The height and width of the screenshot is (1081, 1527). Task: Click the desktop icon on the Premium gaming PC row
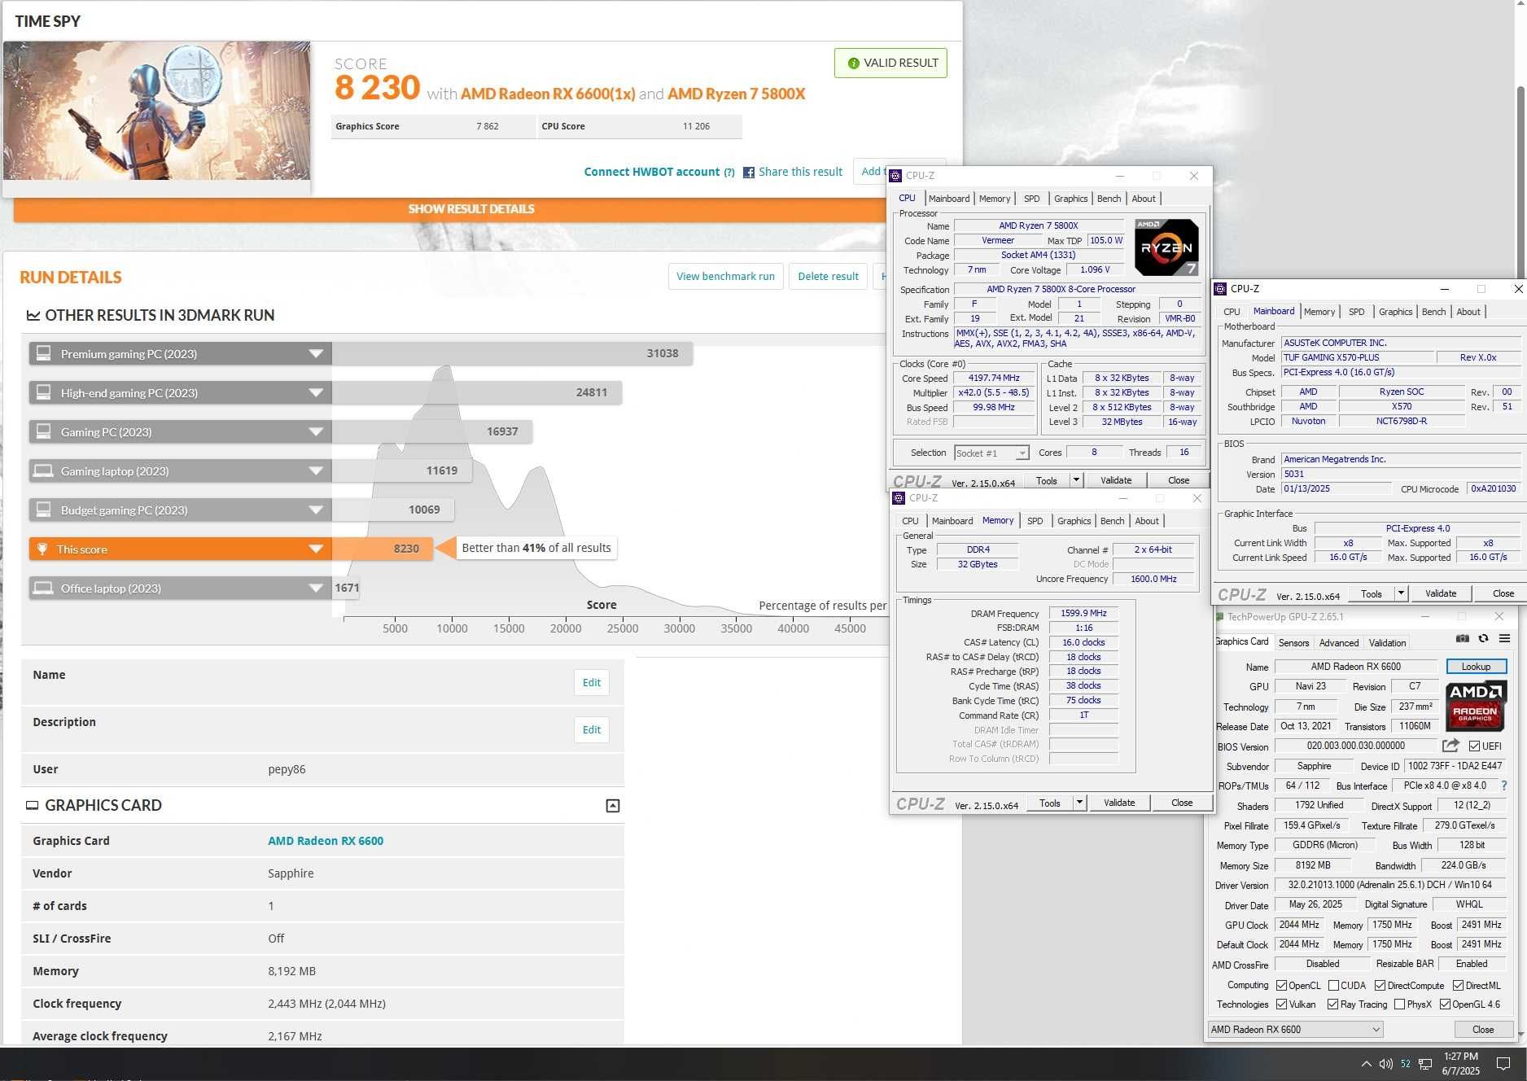coord(44,353)
